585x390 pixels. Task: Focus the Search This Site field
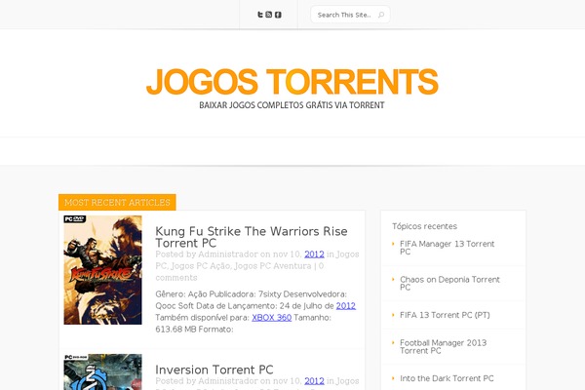tap(350, 15)
